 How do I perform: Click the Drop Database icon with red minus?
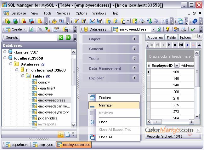coord(24,21)
